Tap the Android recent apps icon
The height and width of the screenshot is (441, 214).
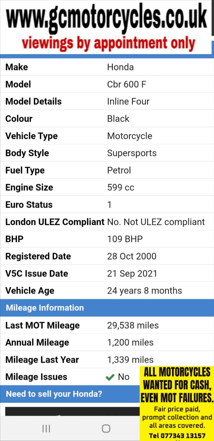(x=46, y=428)
